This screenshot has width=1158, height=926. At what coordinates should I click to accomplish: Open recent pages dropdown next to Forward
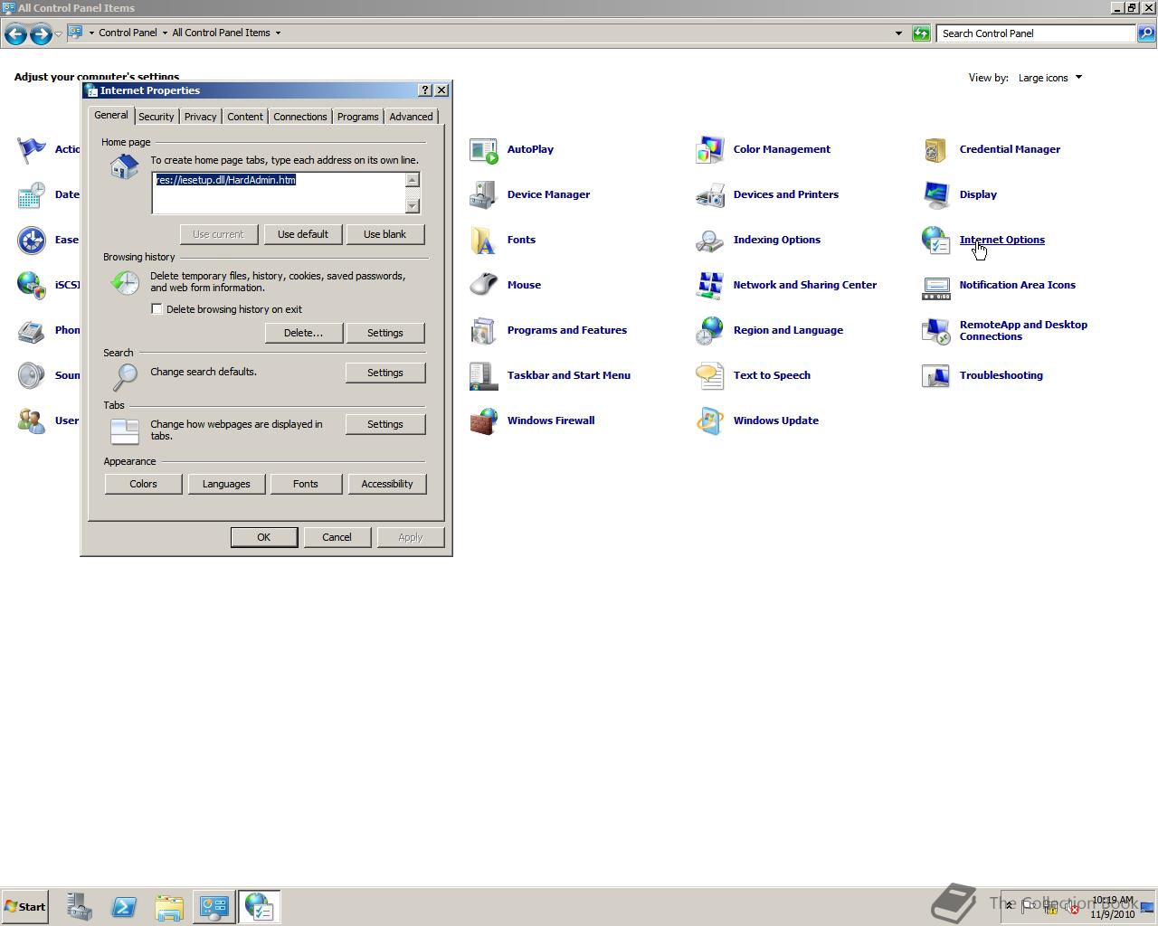pyautogui.click(x=58, y=33)
